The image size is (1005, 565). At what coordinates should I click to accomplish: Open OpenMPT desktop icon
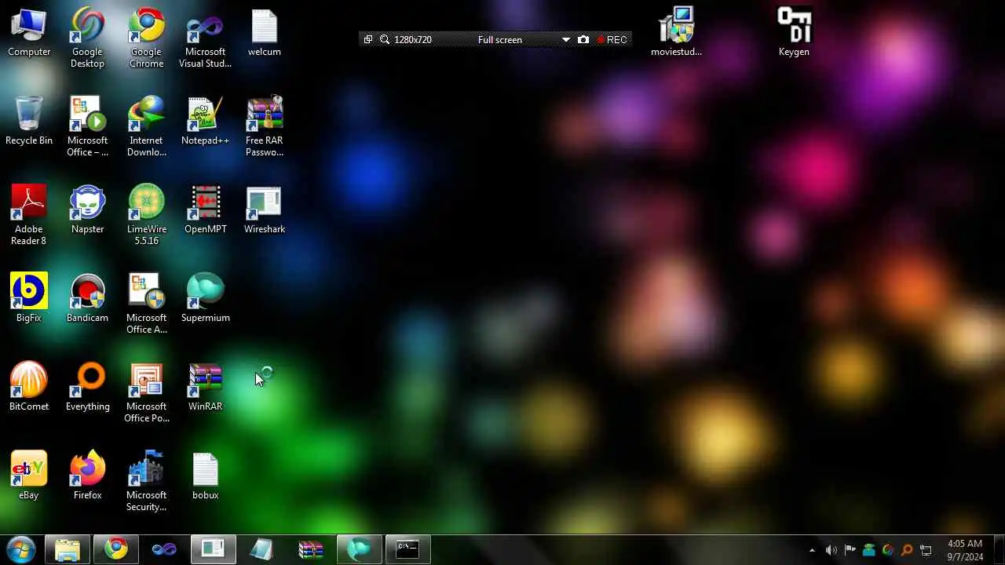(x=205, y=210)
